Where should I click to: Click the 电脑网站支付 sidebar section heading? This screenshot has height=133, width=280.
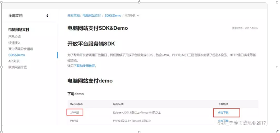[19, 30]
